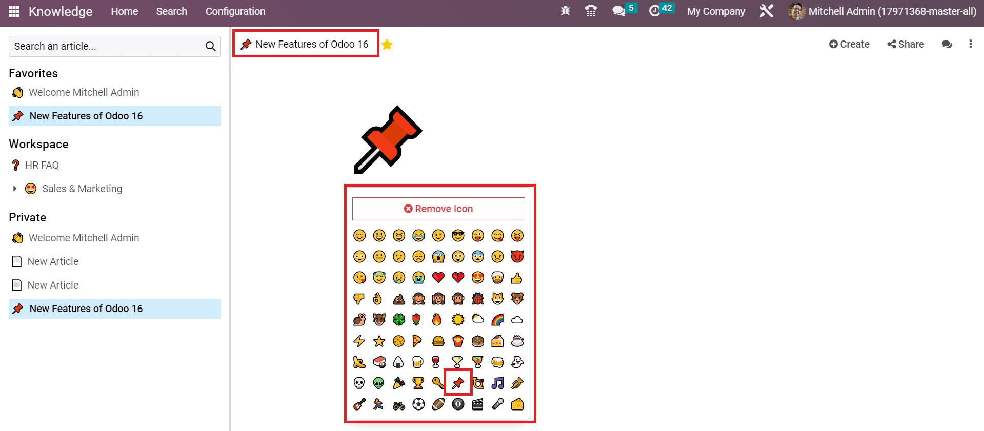984x431 pixels.
Task: Pick the ladybug emoji
Action: pyautogui.click(x=478, y=299)
